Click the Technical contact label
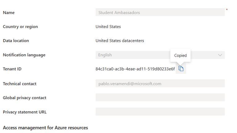Screen dimensions: 237x133 (19, 84)
